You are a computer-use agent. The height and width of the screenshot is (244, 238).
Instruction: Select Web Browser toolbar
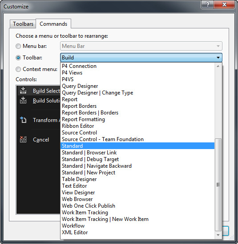(x=137, y=199)
